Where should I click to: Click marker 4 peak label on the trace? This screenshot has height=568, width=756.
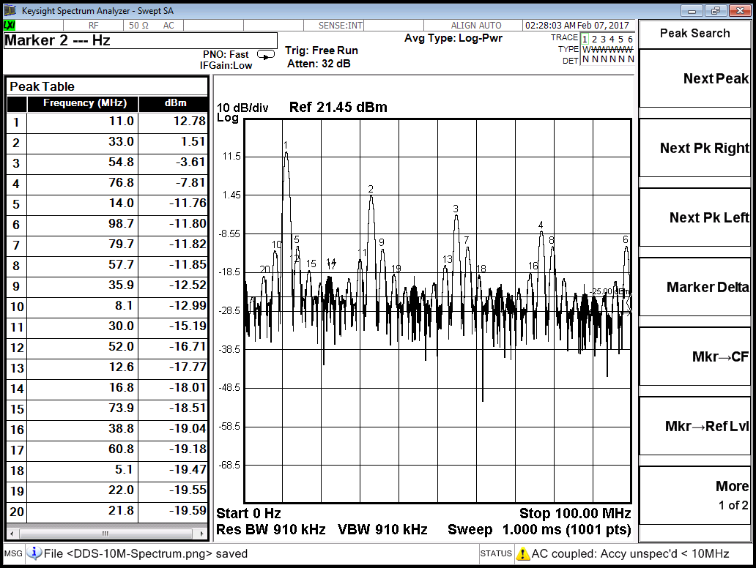541,225
